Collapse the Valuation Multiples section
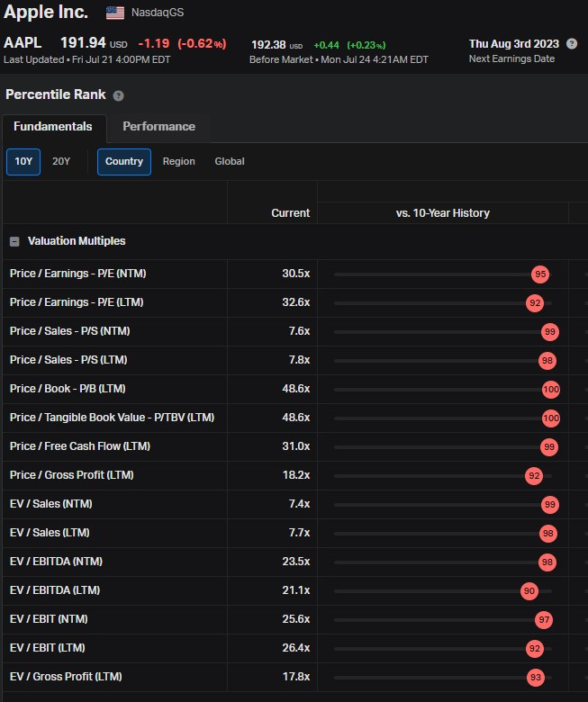Image resolution: width=588 pixels, height=702 pixels. click(14, 242)
